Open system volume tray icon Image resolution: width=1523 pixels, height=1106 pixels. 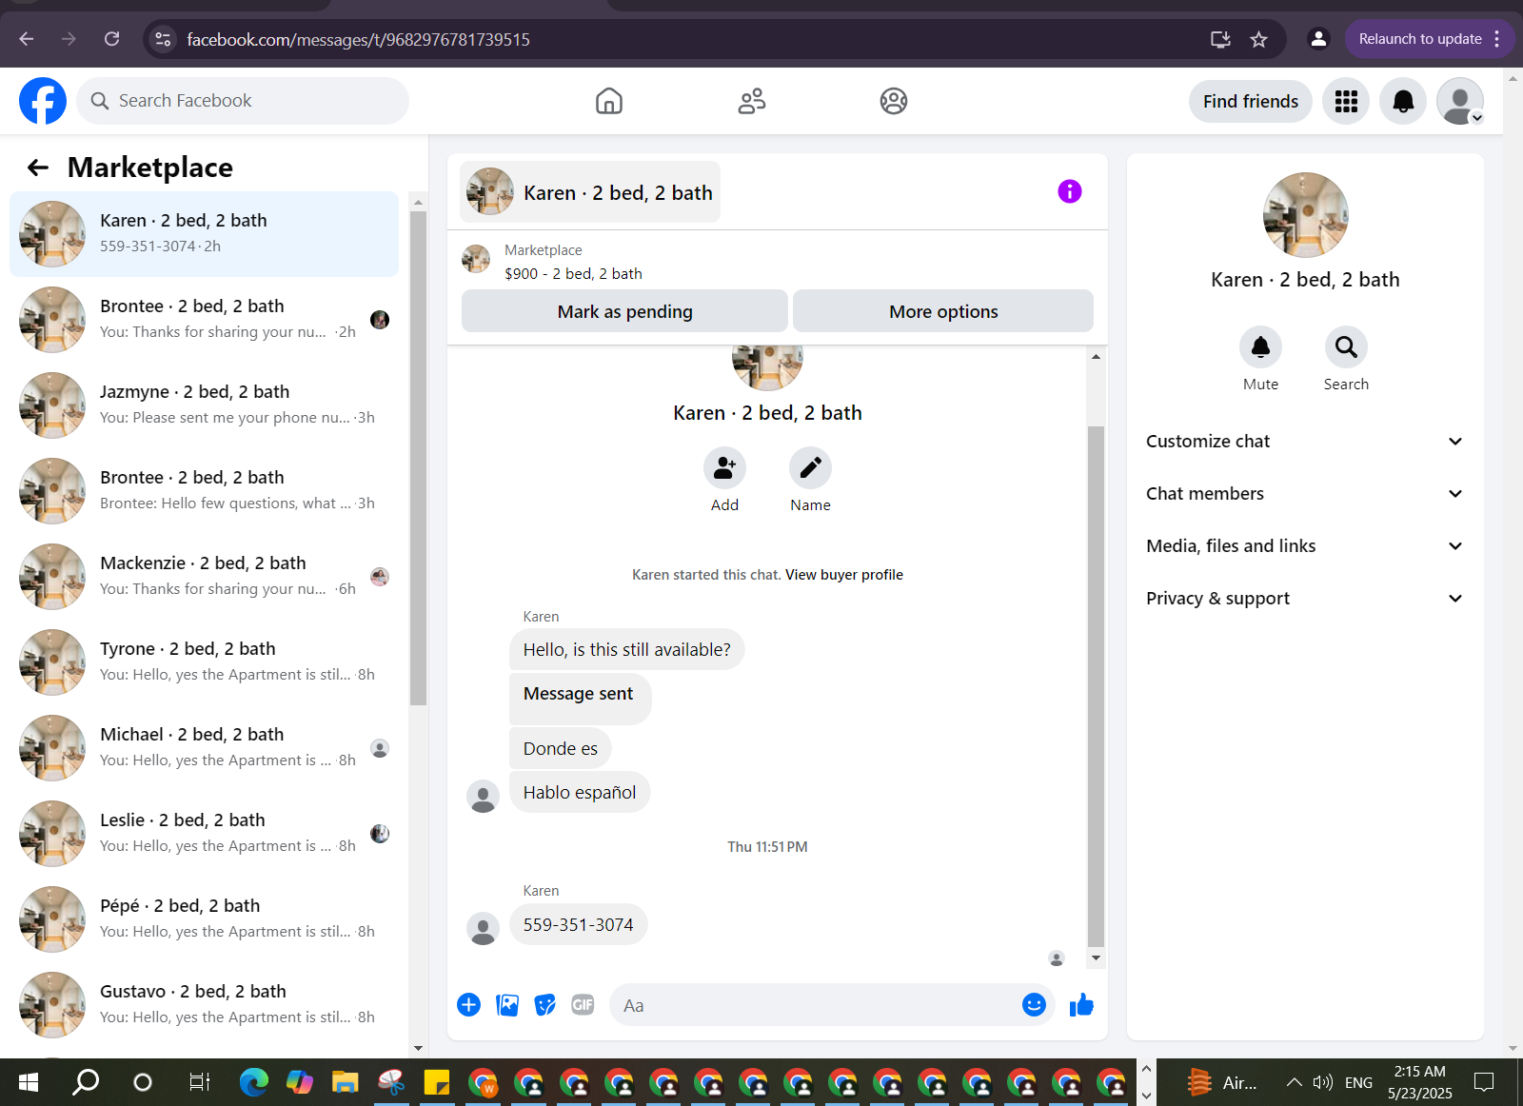pyautogui.click(x=1322, y=1082)
